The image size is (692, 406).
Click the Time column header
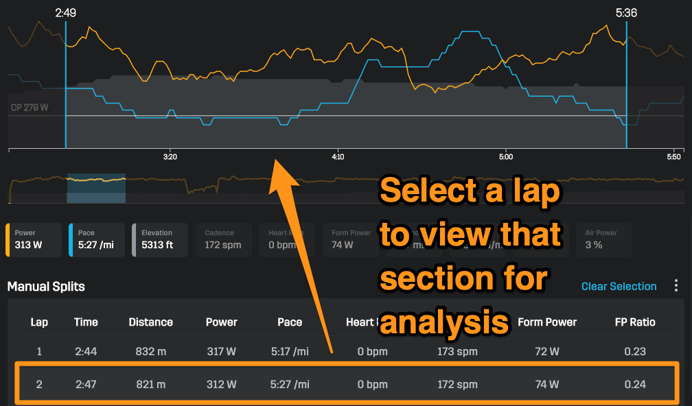(86, 322)
